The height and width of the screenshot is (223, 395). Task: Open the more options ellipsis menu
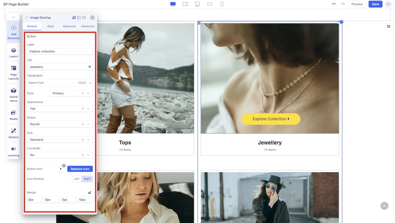pos(388,4)
